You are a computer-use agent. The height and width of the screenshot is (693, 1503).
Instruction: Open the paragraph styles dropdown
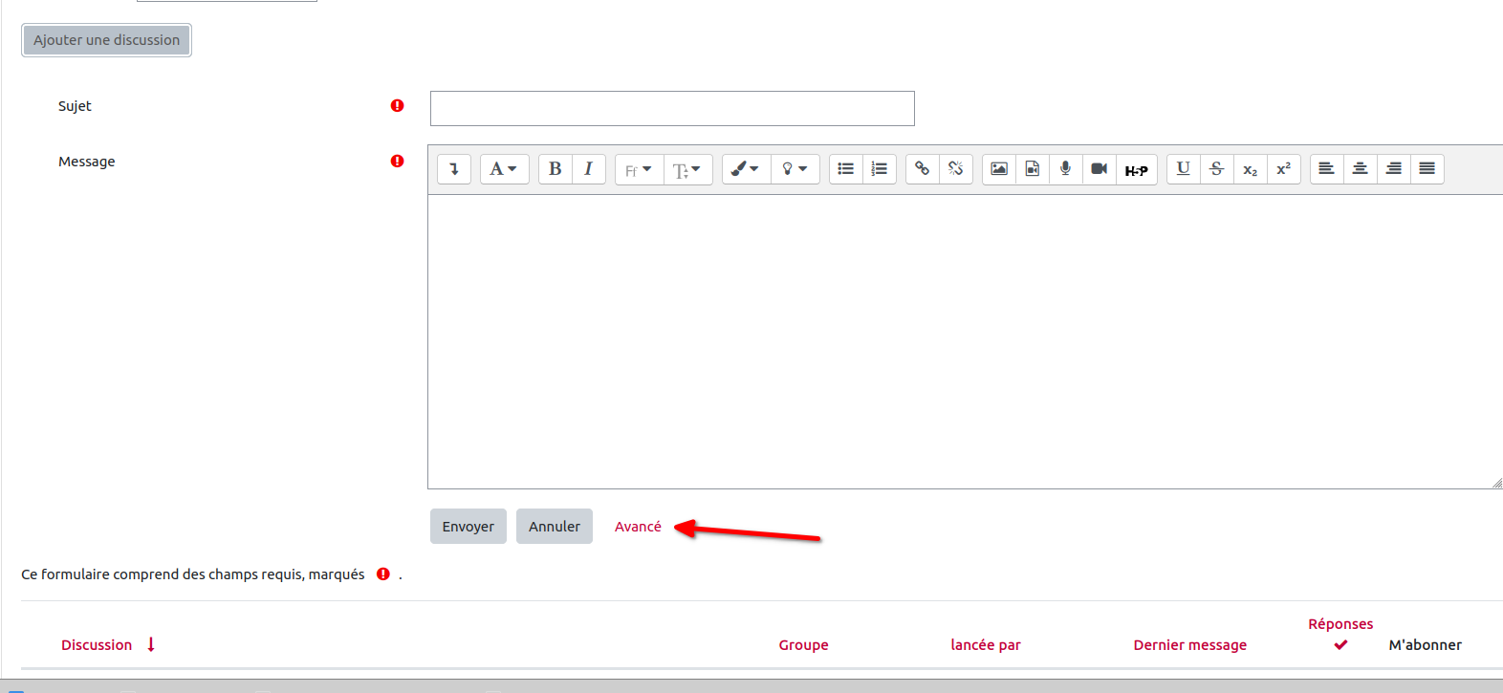coord(504,169)
